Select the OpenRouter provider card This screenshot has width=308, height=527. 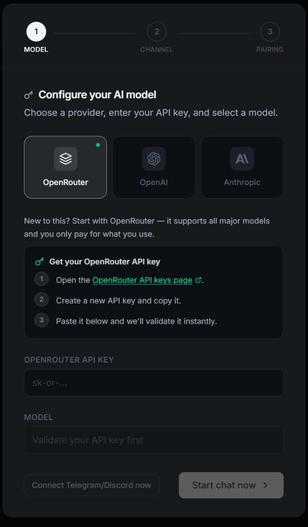(66, 167)
